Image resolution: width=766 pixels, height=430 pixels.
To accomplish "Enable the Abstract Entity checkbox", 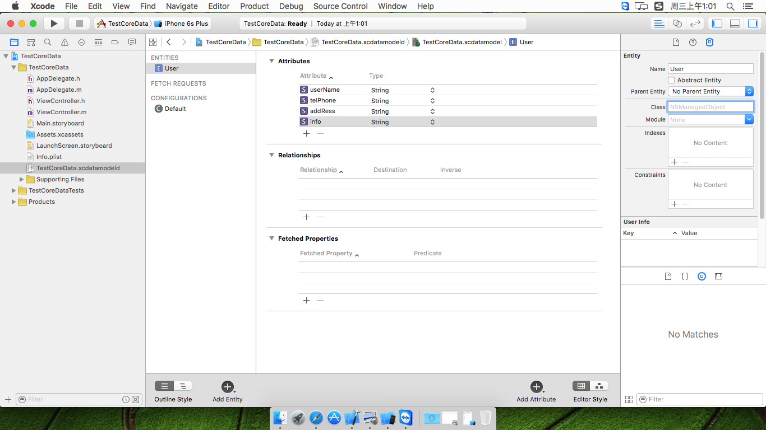I will (x=671, y=80).
